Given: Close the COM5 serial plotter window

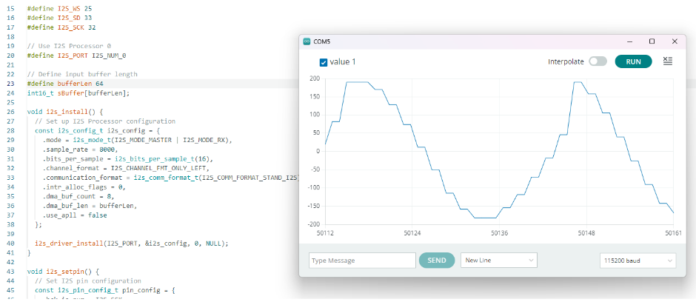Looking at the screenshot, I should click(x=675, y=41).
